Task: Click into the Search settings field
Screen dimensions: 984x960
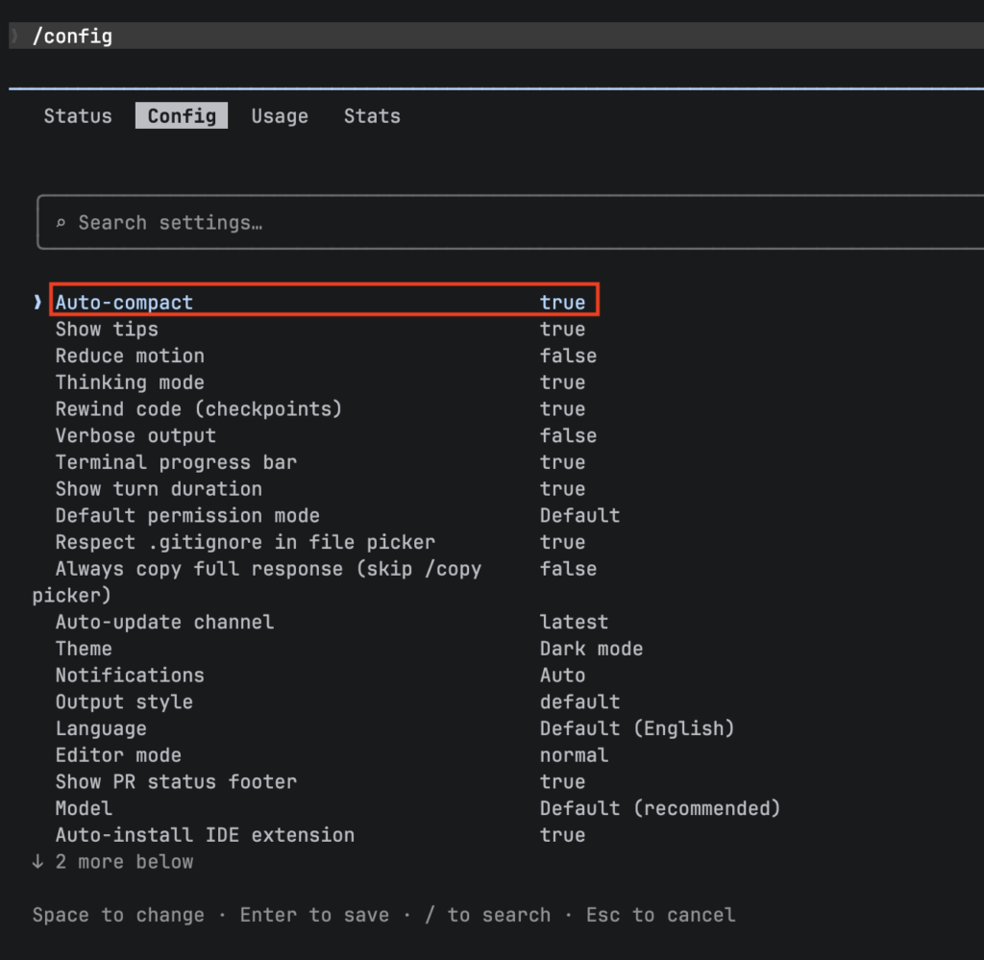Action: tap(480, 223)
